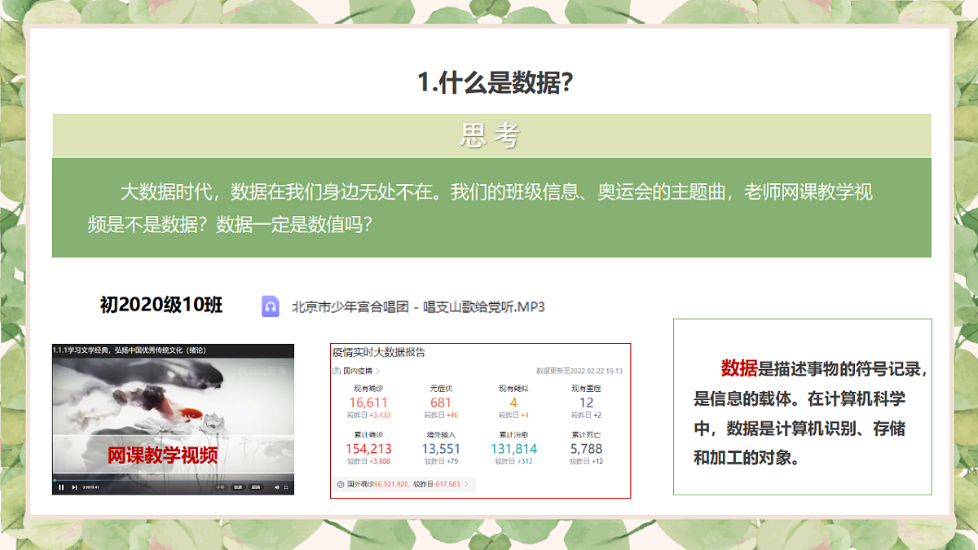
Task: Click the 国外确诊 66,921,920 summary bar
Action: (x=404, y=484)
